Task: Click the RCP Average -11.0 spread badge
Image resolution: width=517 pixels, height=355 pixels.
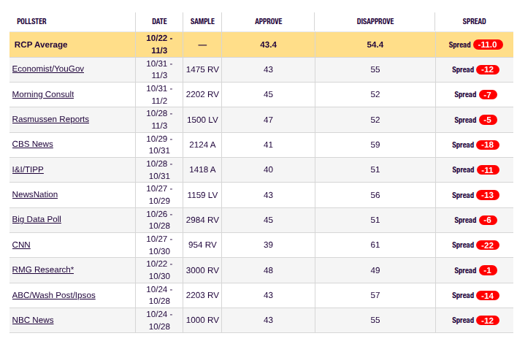Action: tap(487, 45)
